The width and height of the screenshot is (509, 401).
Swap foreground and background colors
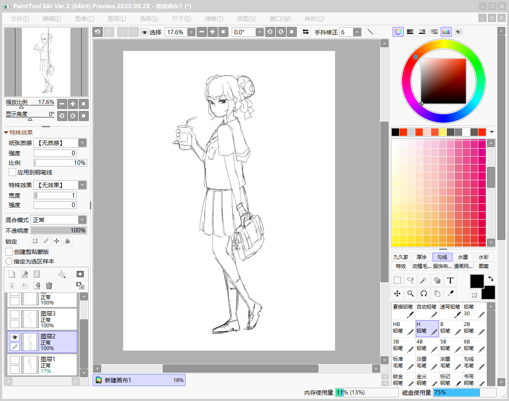click(x=491, y=278)
